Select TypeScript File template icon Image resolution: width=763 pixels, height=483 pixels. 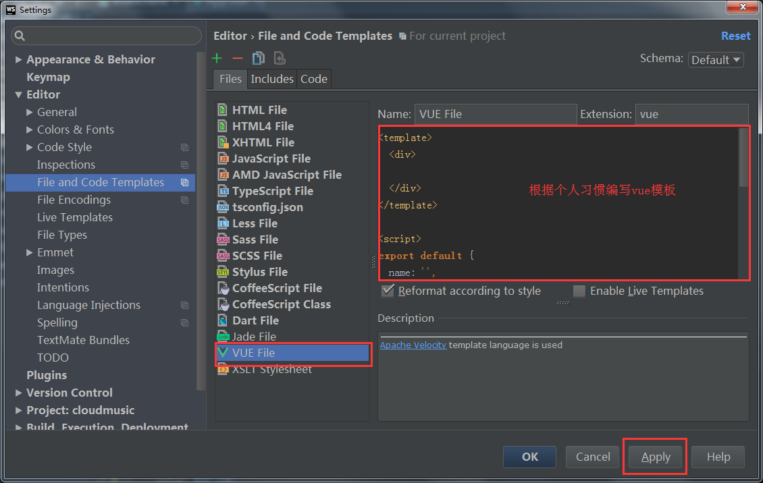[223, 191]
